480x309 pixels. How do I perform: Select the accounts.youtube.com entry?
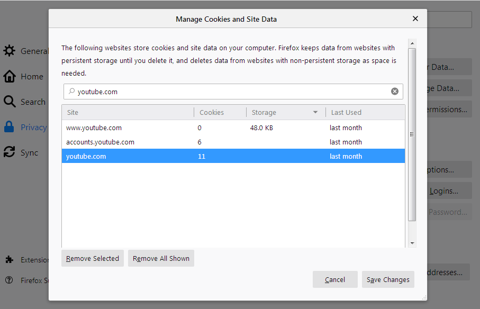[x=233, y=142]
